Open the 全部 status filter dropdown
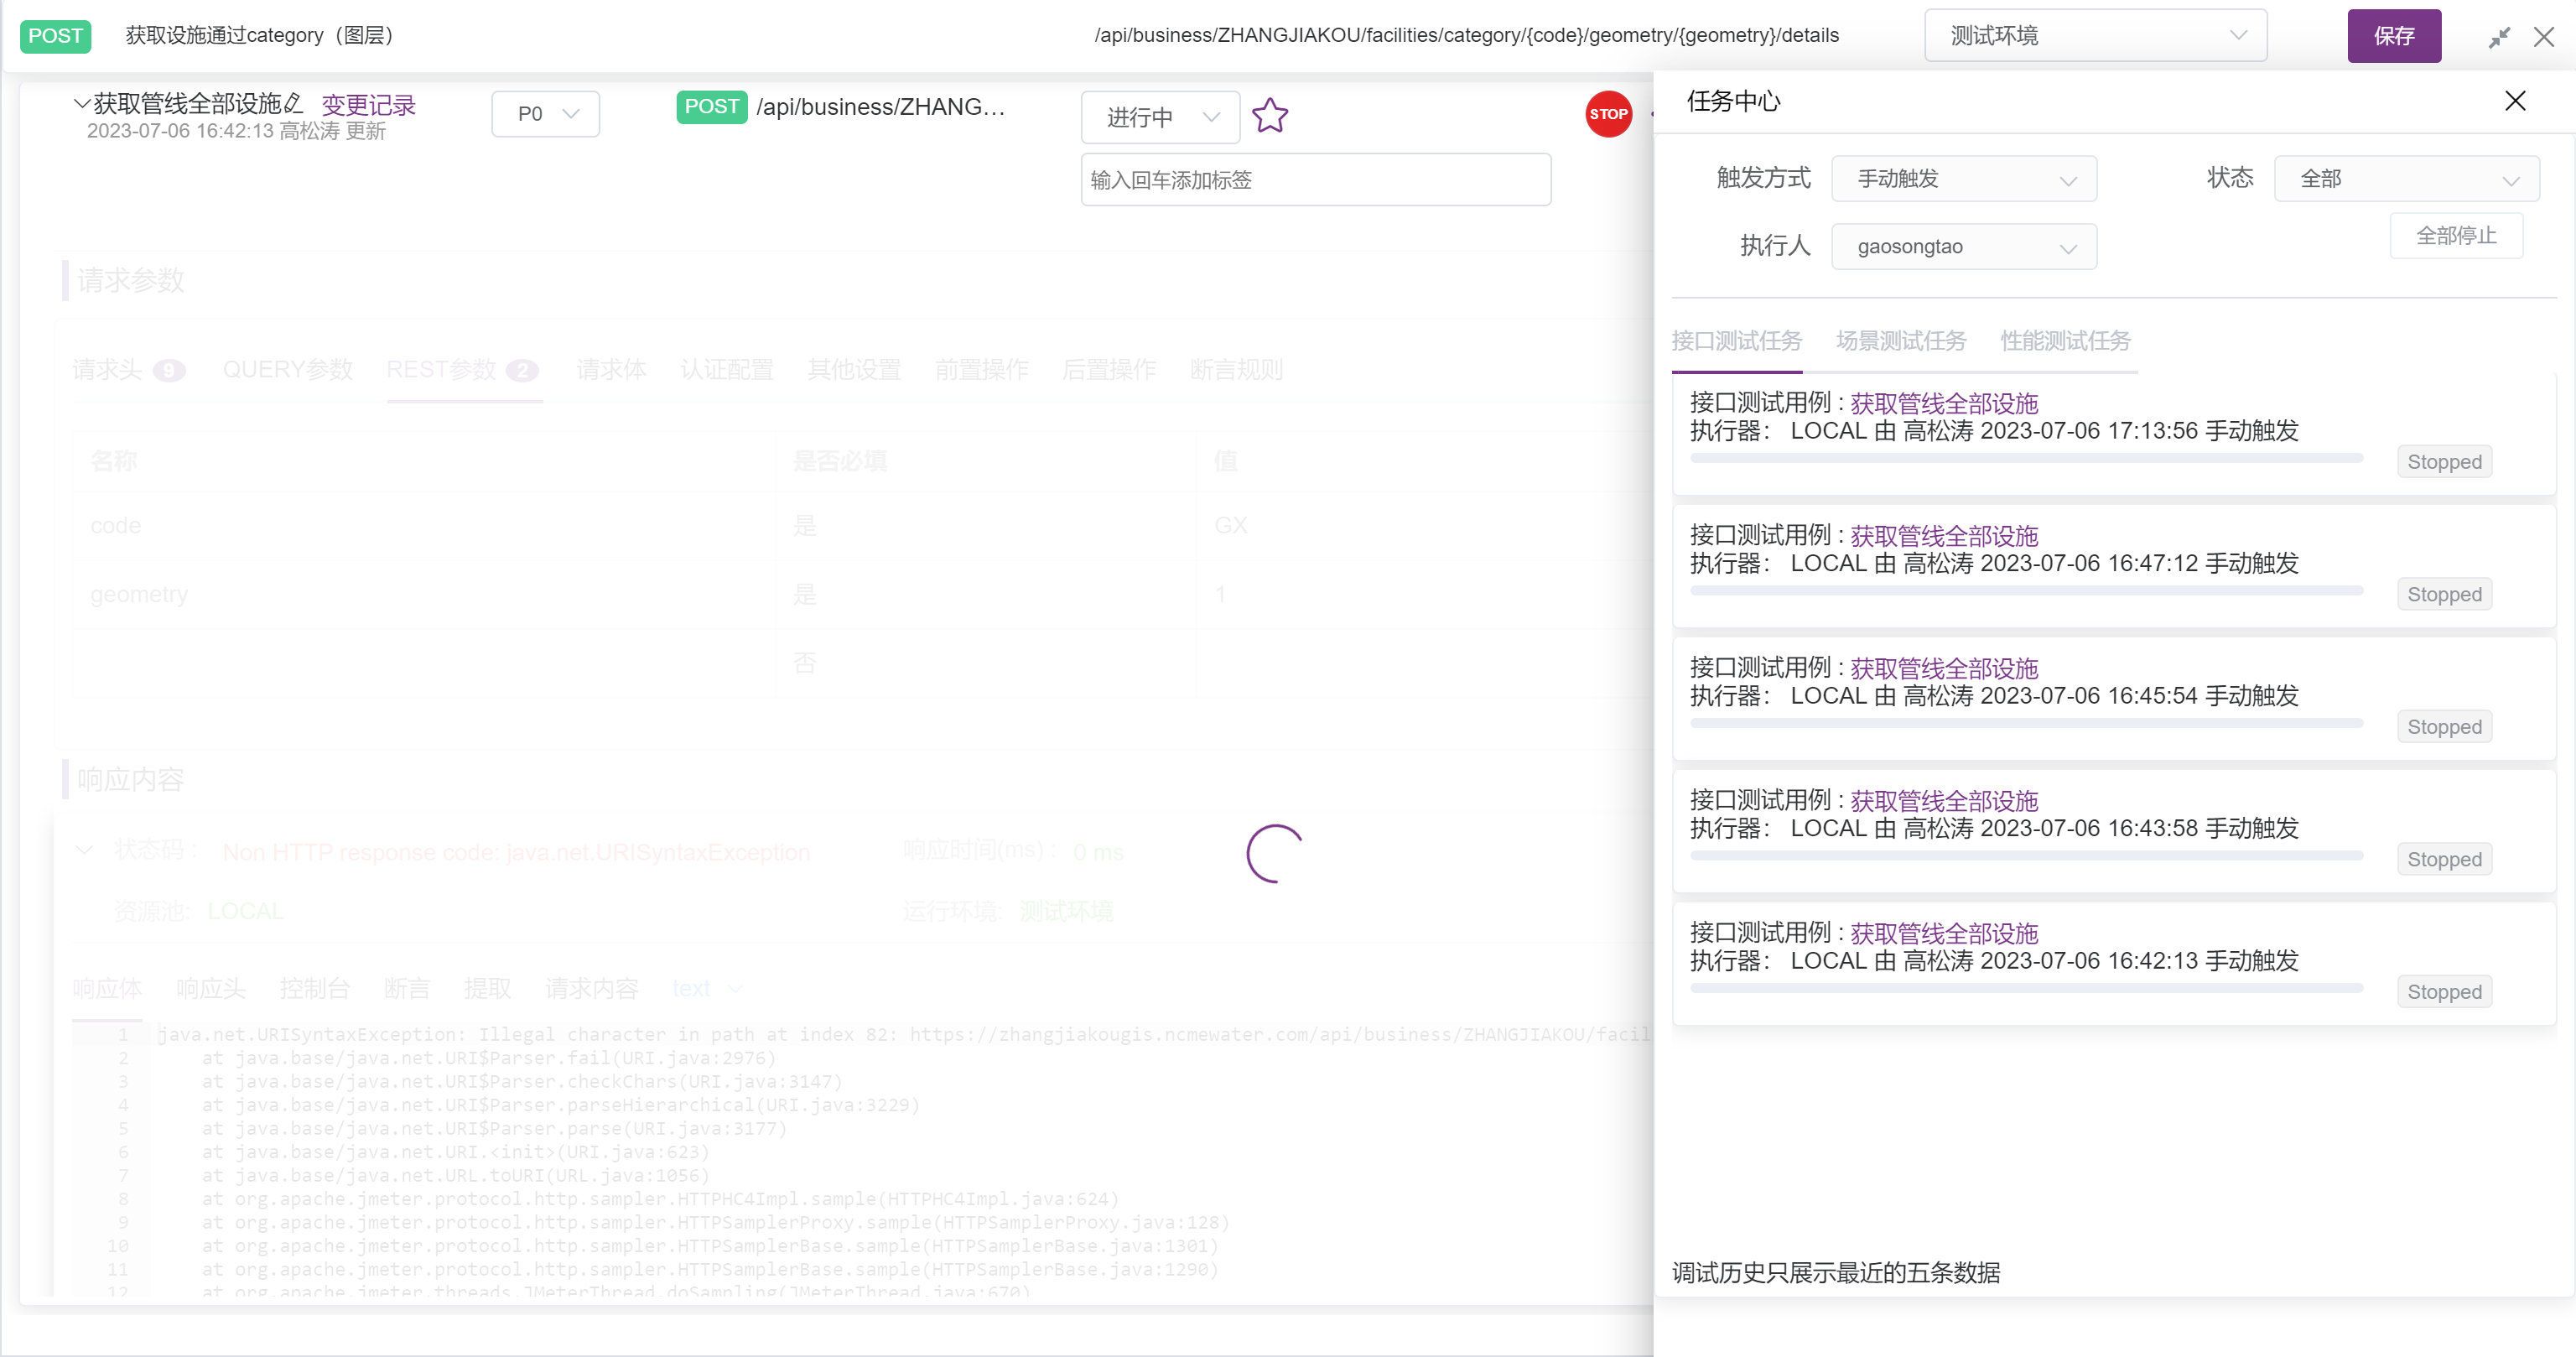The width and height of the screenshot is (2576, 1357). point(2406,178)
